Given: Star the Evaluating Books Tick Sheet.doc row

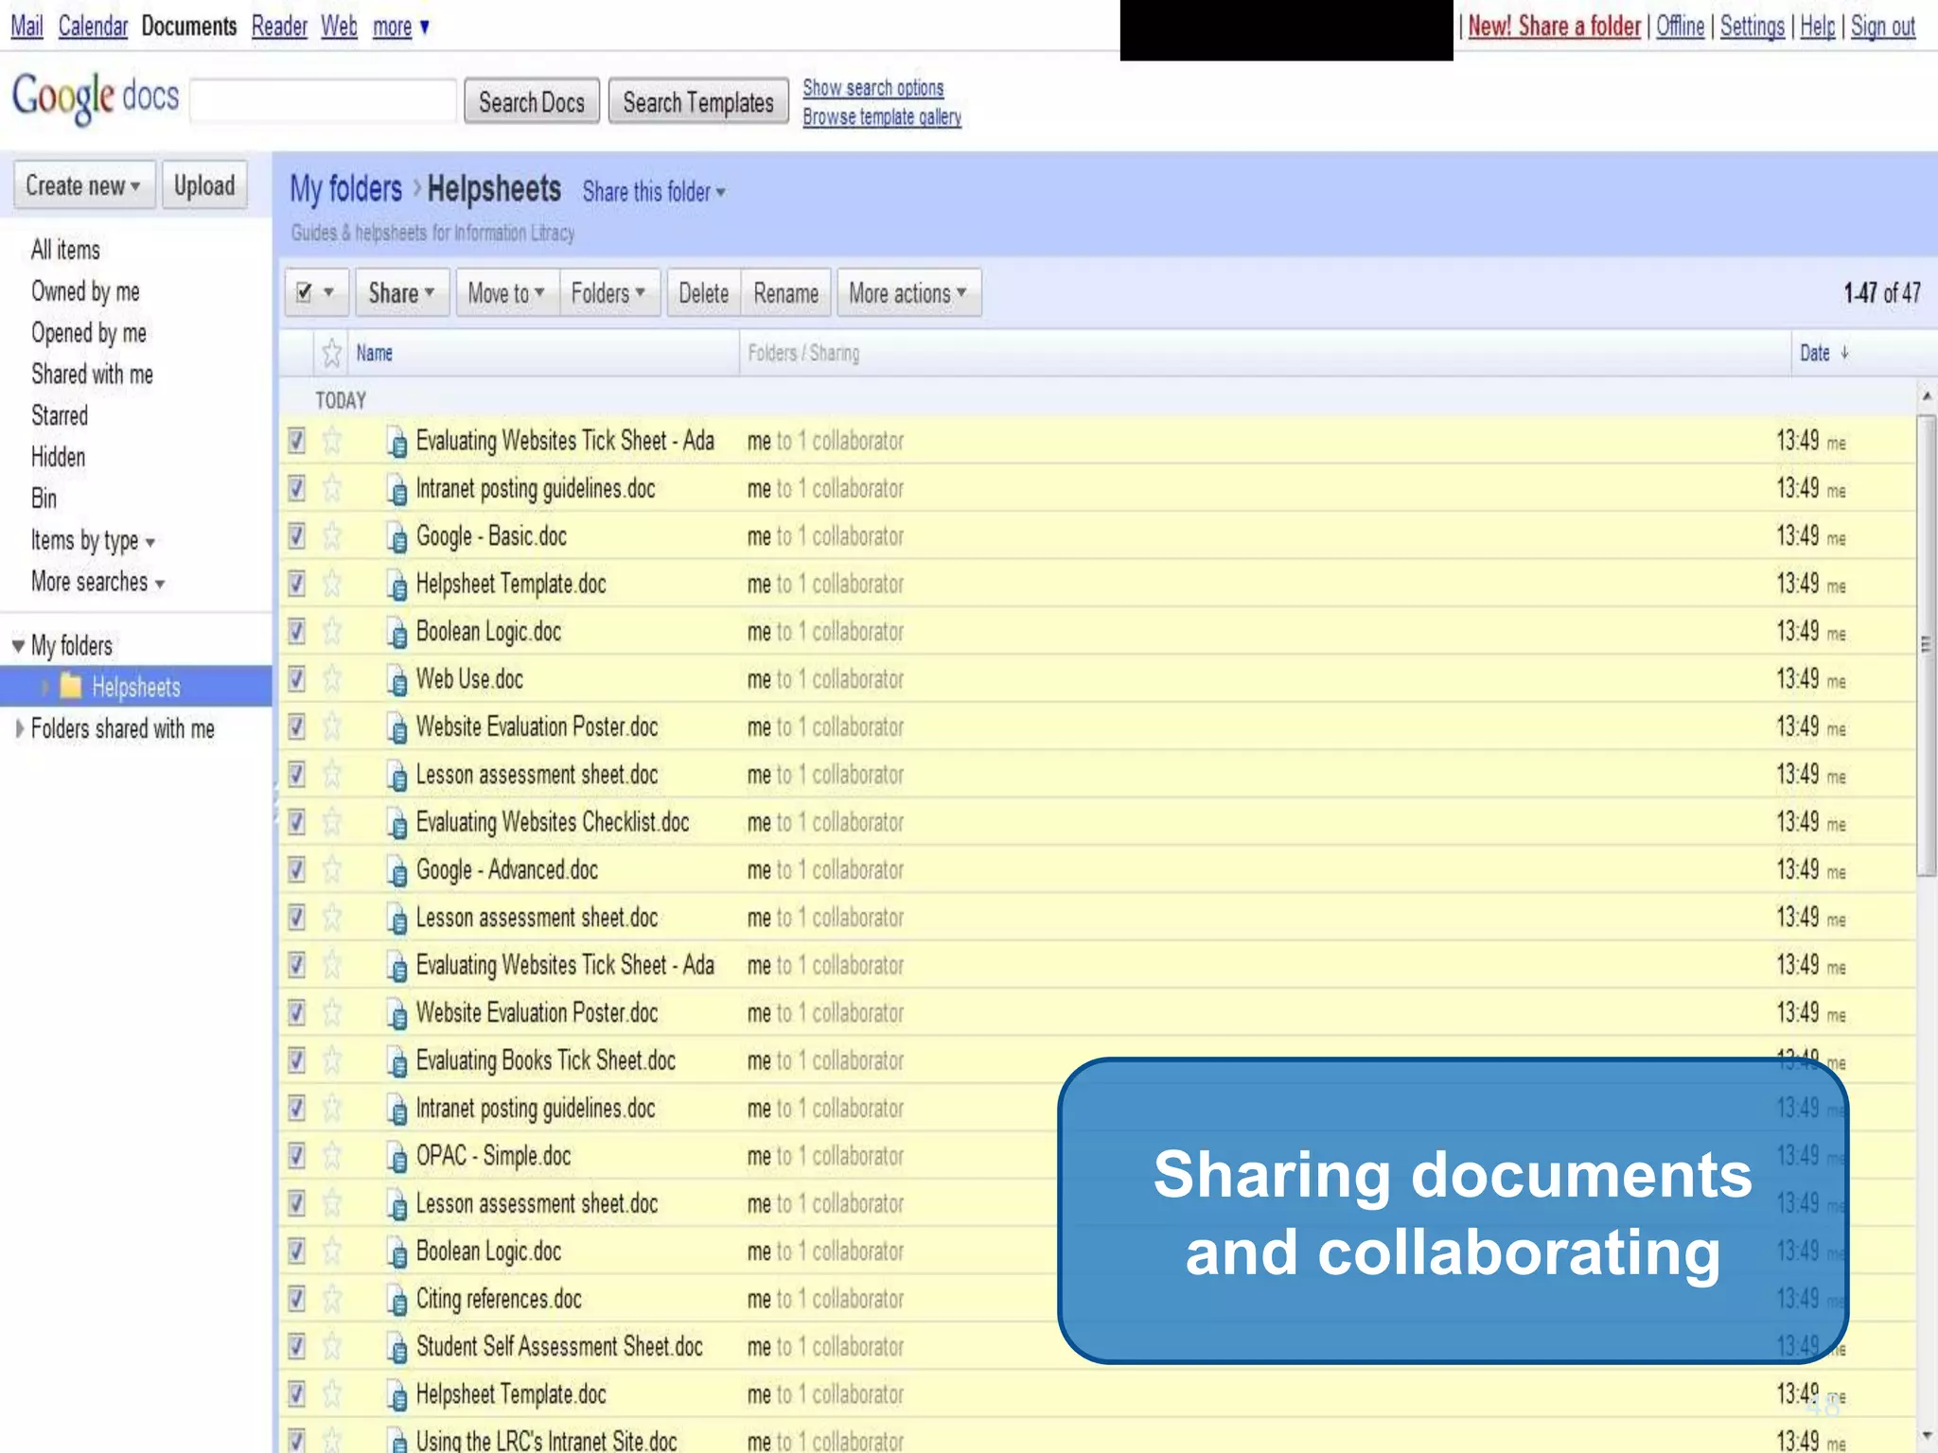Looking at the screenshot, I should [332, 1060].
